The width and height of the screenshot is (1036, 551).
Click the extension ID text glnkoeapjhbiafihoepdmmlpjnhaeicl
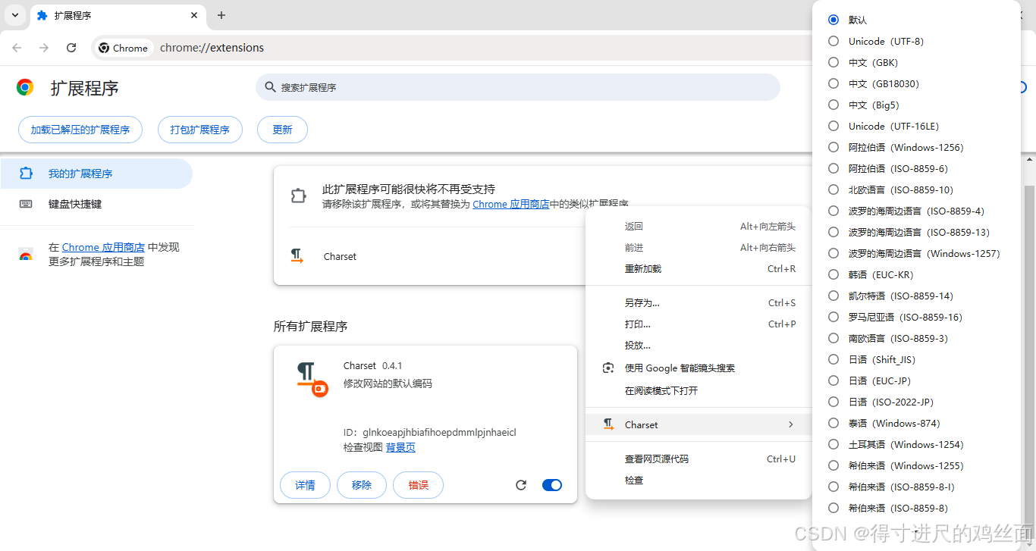(439, 433)
